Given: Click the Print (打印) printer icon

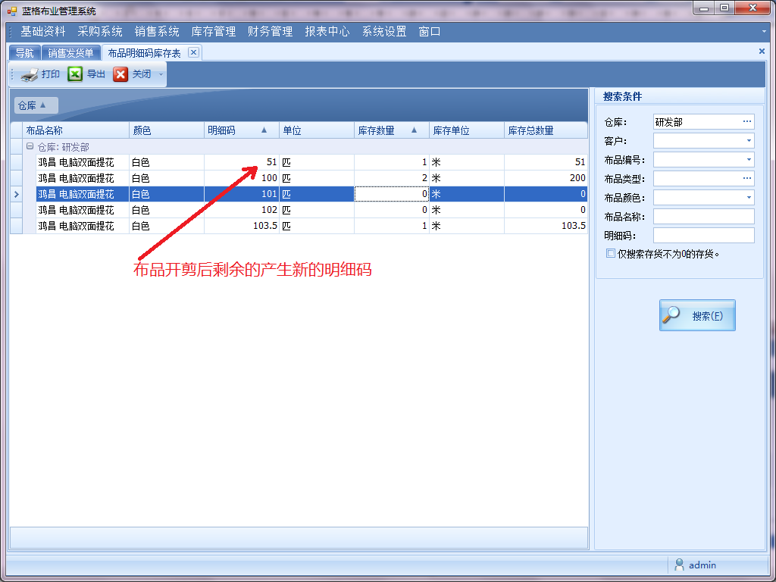Looking at the screenshot, I should point(30,74).
